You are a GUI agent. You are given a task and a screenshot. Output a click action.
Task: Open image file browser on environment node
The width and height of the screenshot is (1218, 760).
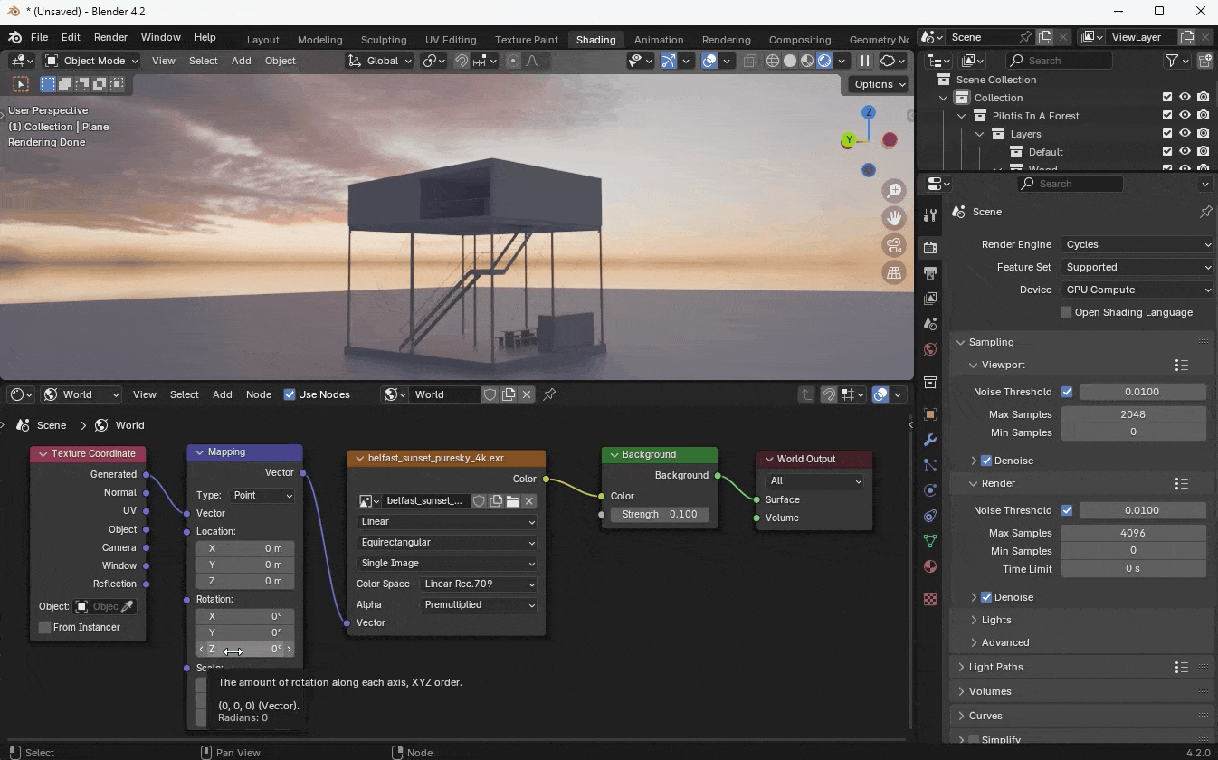point(512,500)
